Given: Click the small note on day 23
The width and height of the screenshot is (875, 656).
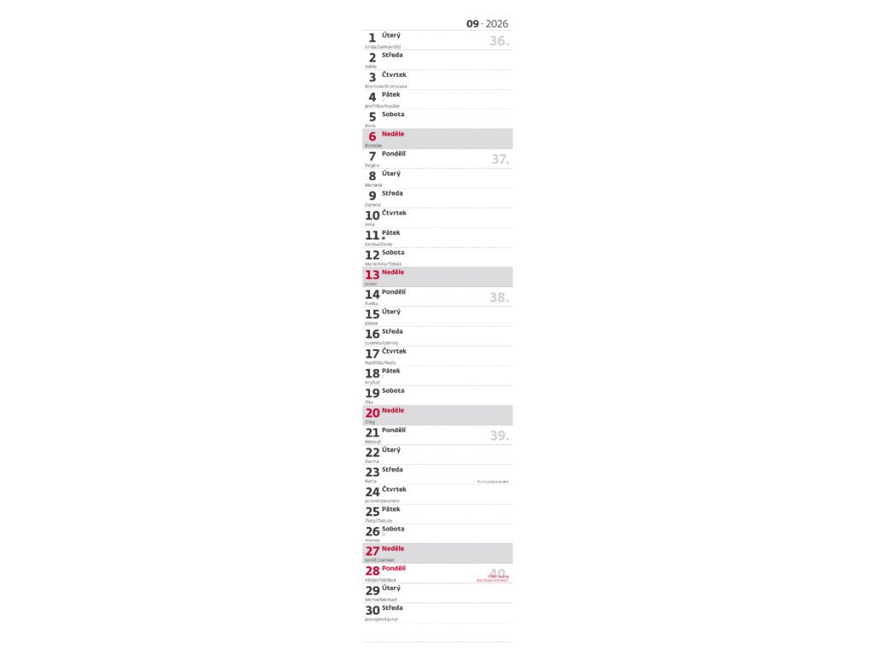Looking at the screenshot, I should click(492, 482).
